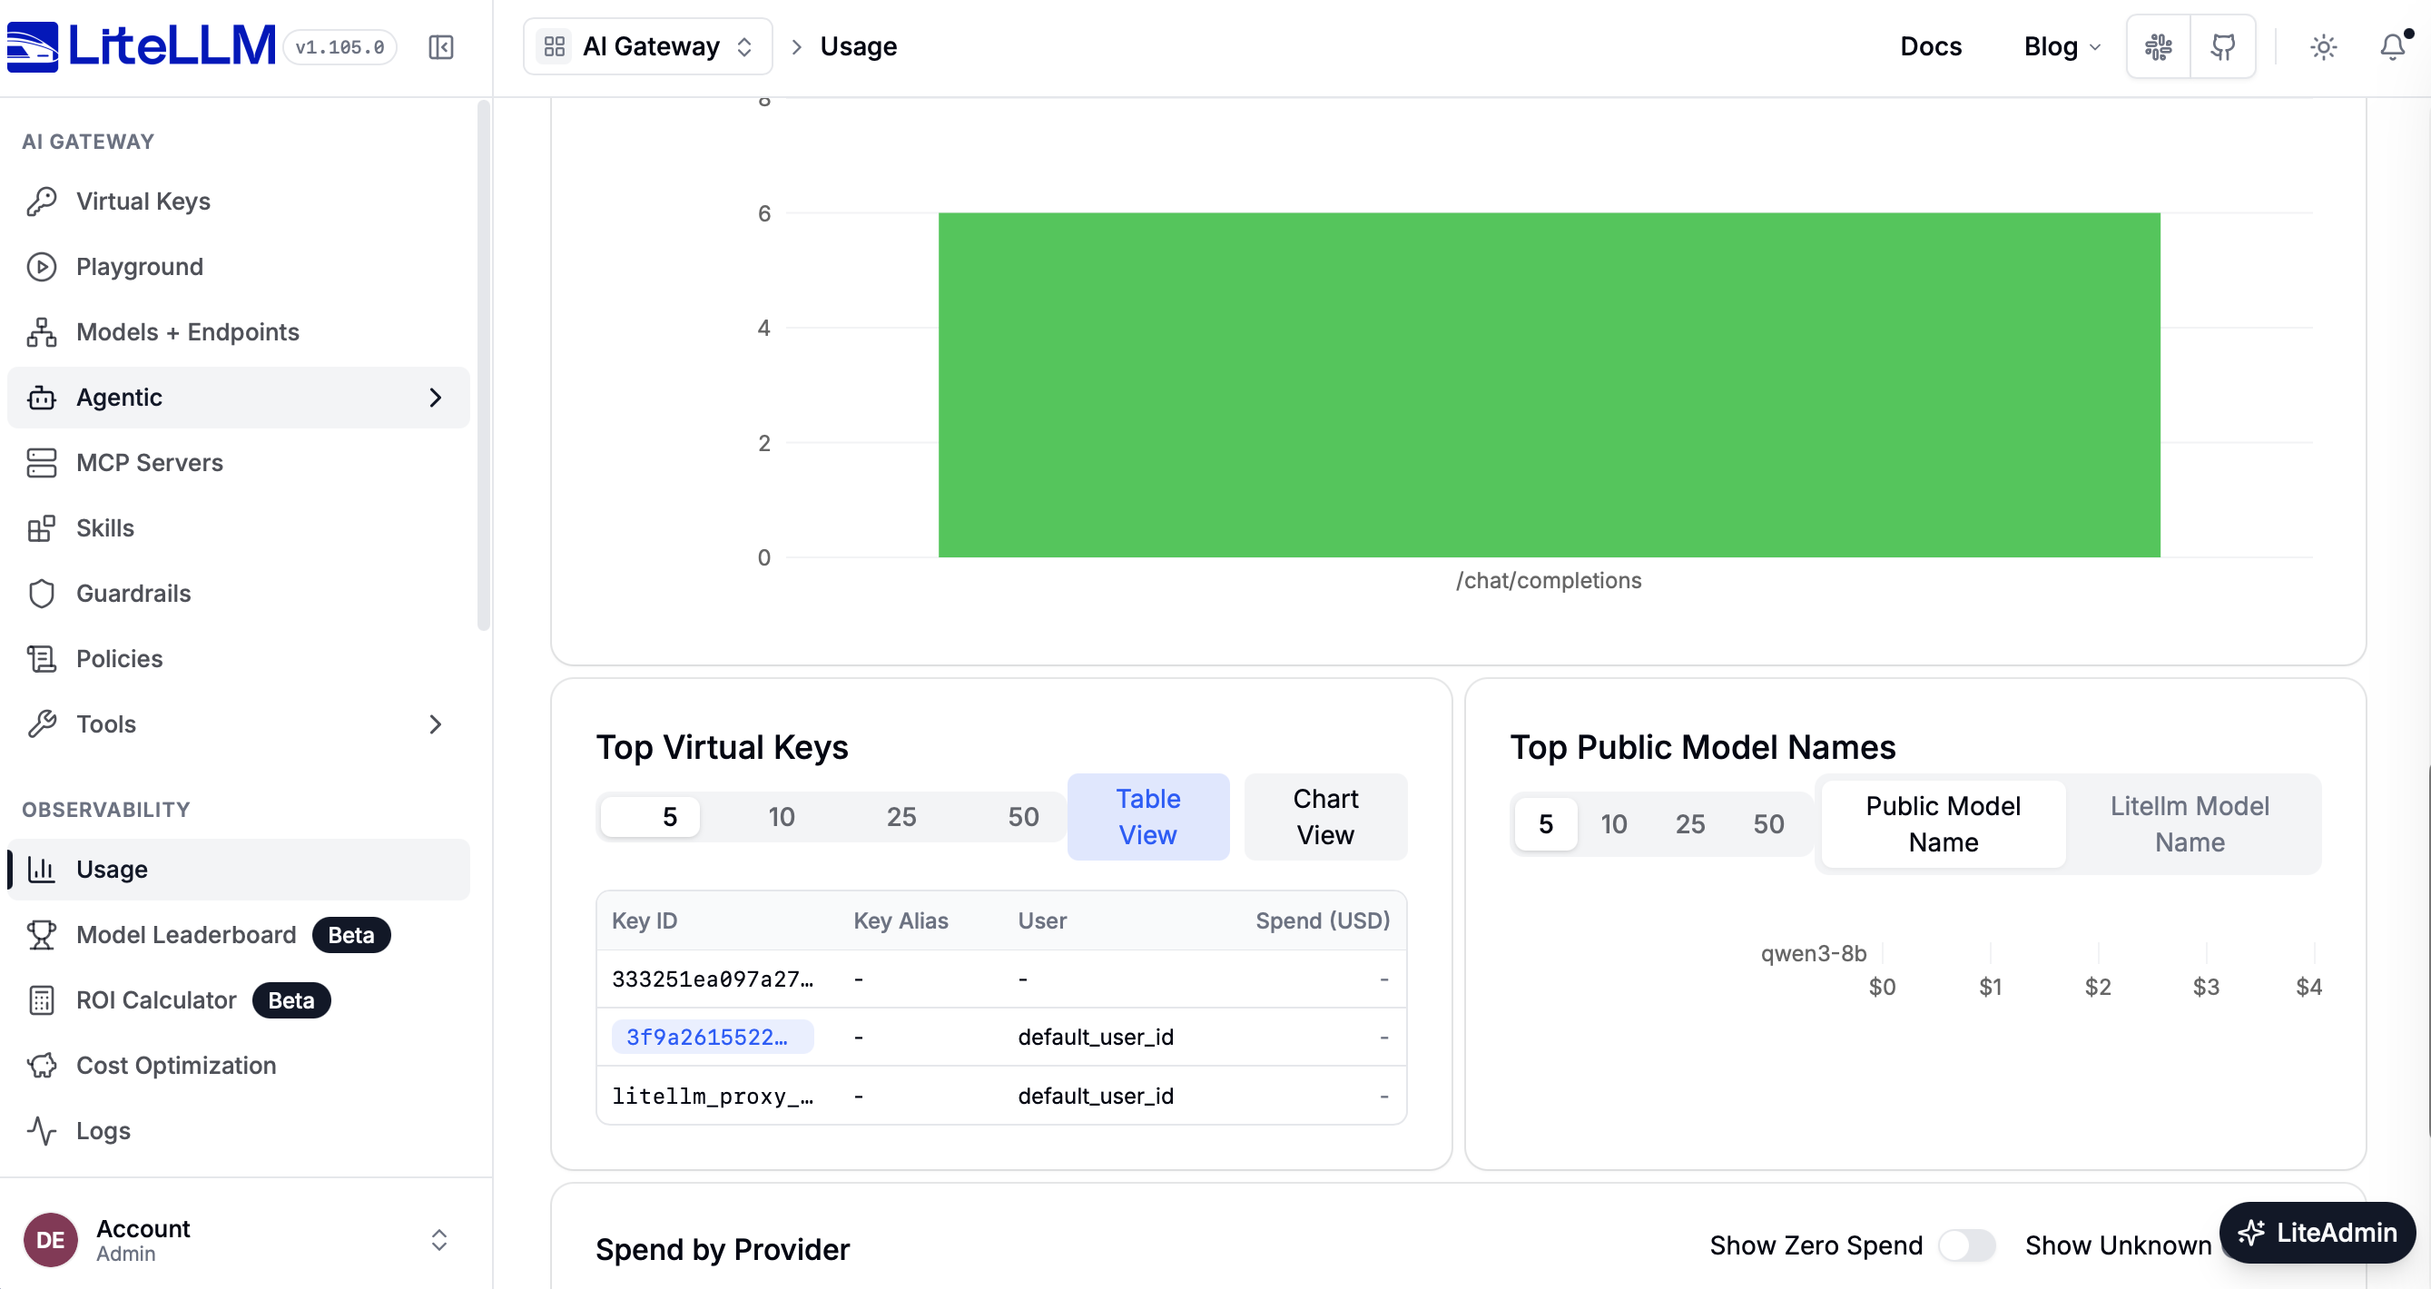2431x1289 pixels.
Task: Open MCP Servers server icon
Action: 42,462
